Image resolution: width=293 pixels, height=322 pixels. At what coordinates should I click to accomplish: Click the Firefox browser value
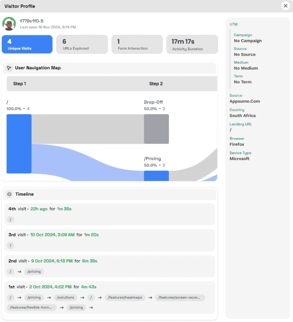237,144
